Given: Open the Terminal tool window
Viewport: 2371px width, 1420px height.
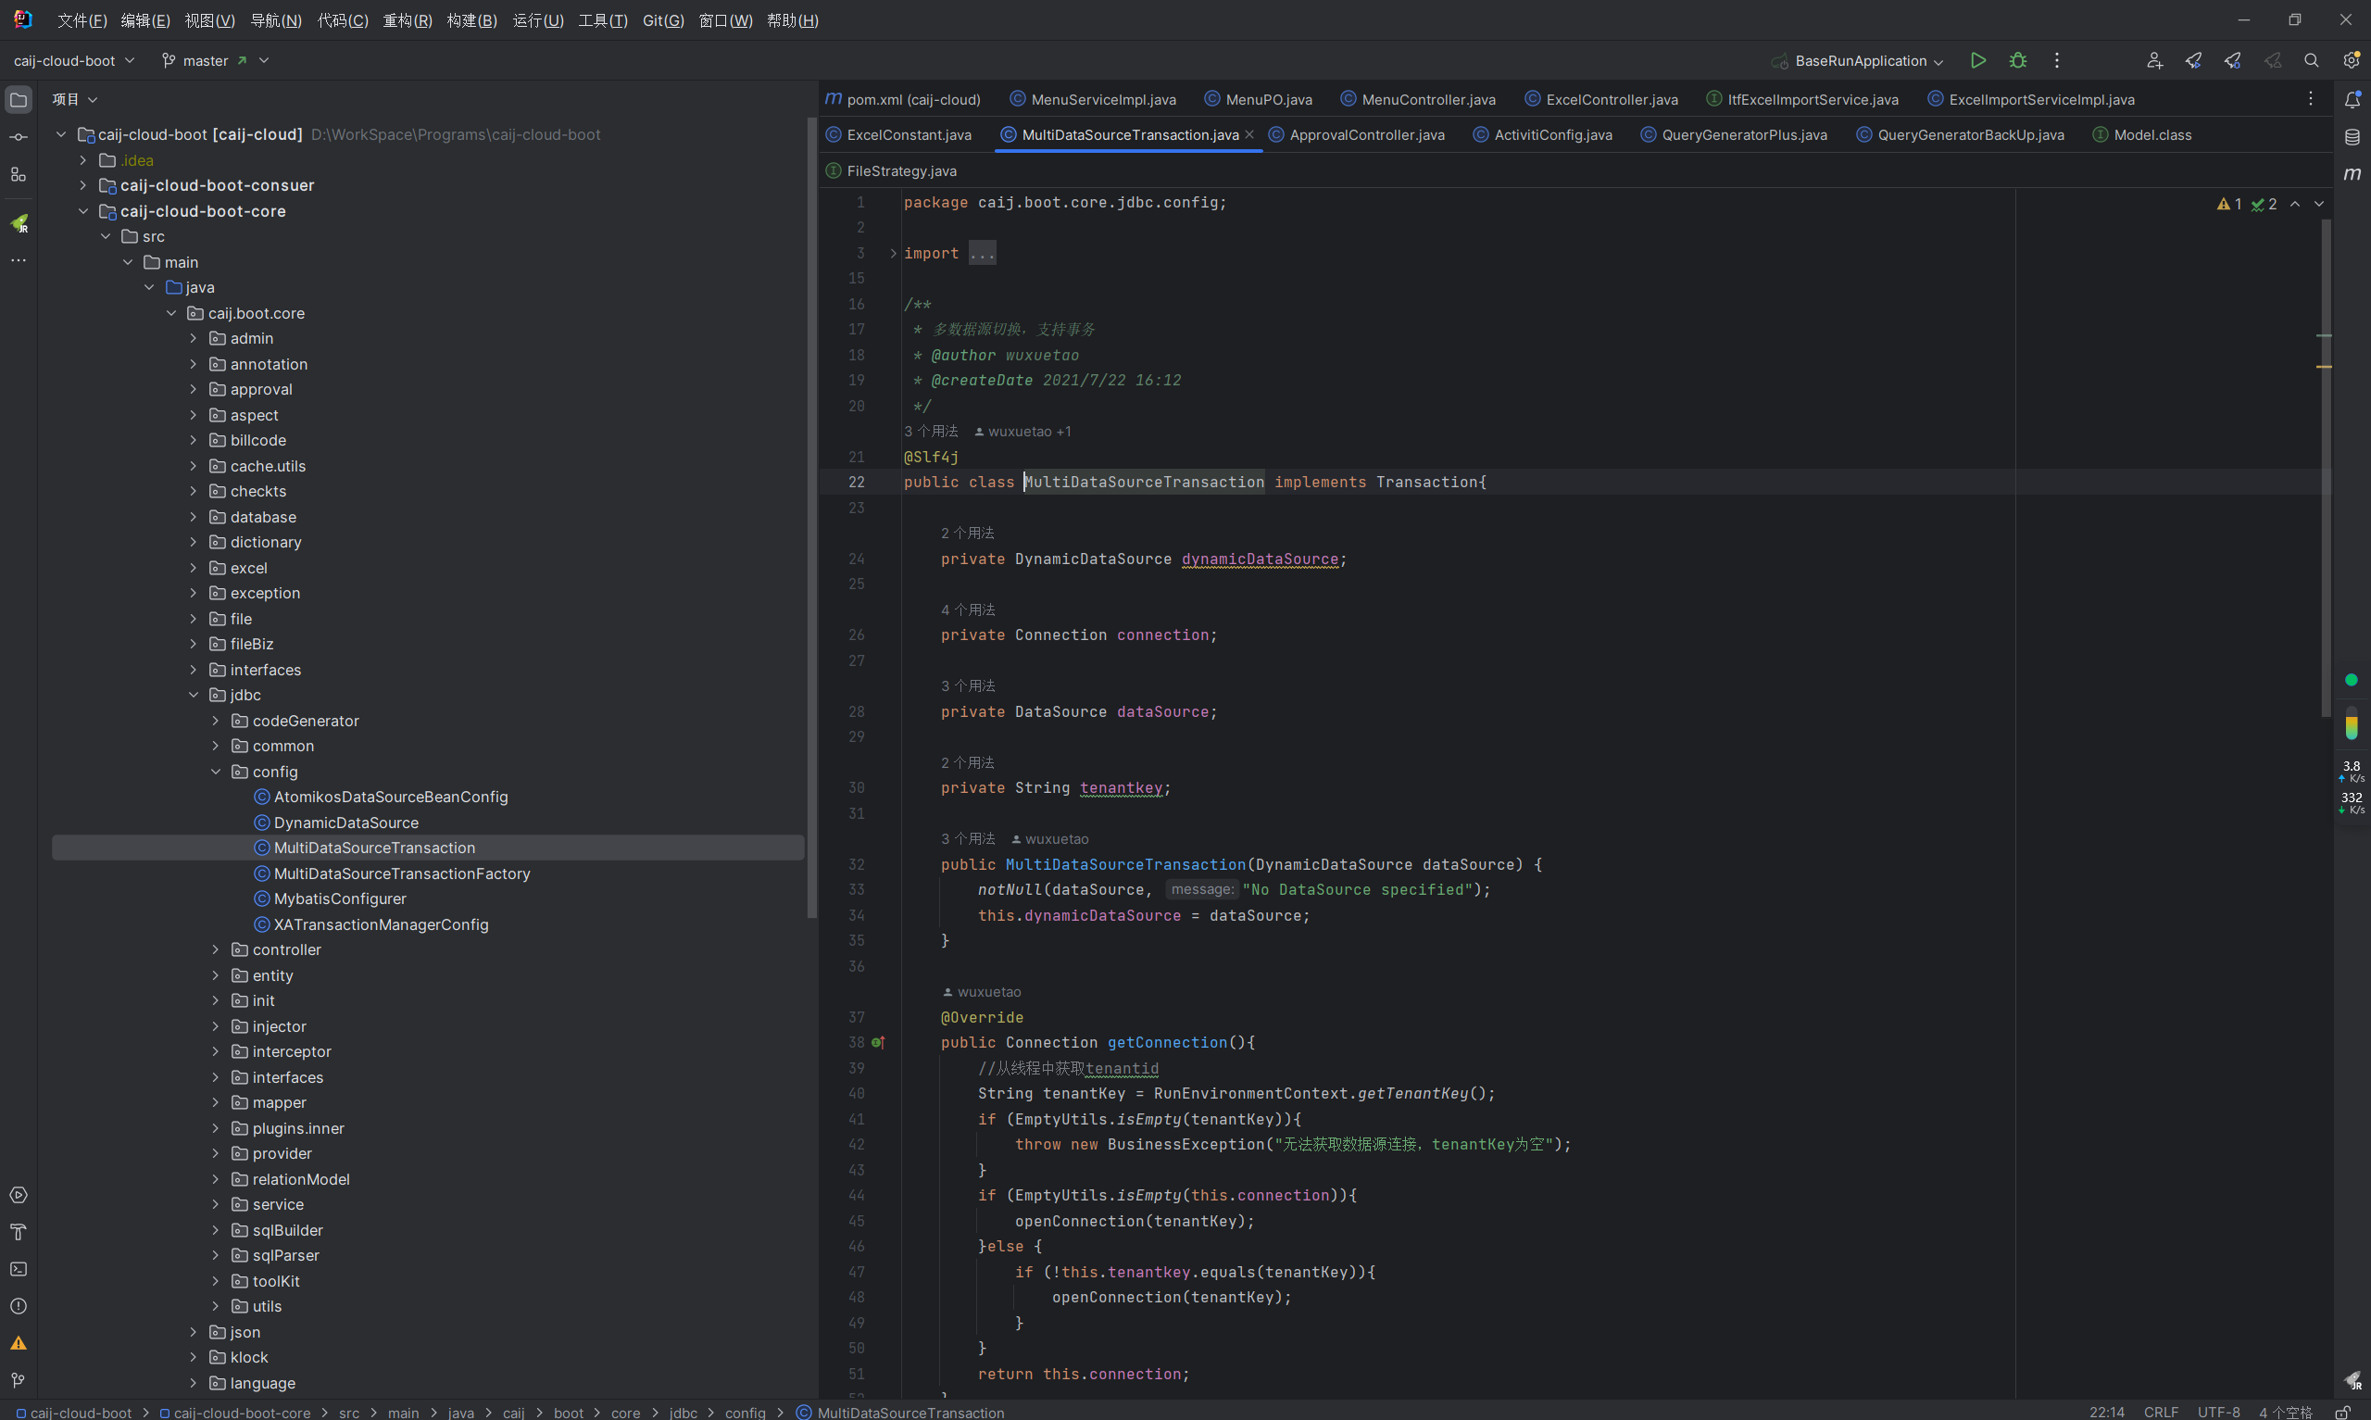Looking at the screenshot, I should coord(19,1270).
